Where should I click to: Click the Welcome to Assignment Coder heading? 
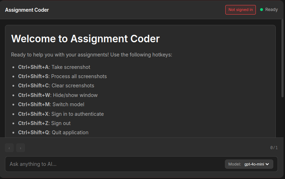tap(85, 39)
